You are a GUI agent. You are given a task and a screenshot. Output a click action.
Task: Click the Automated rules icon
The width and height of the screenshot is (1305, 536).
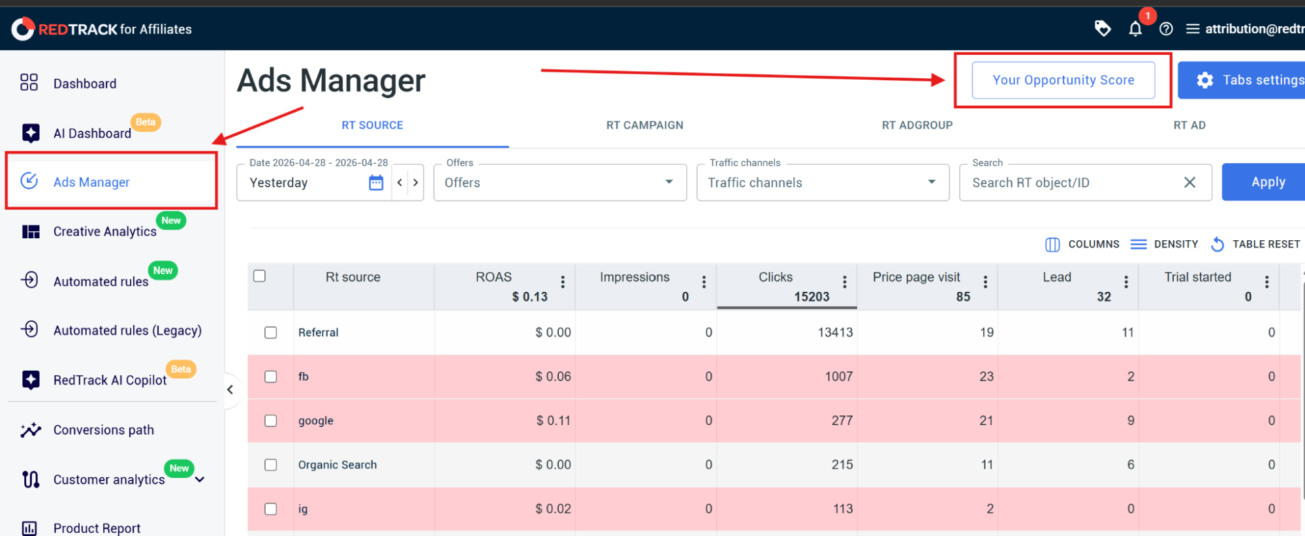[29, 279]
